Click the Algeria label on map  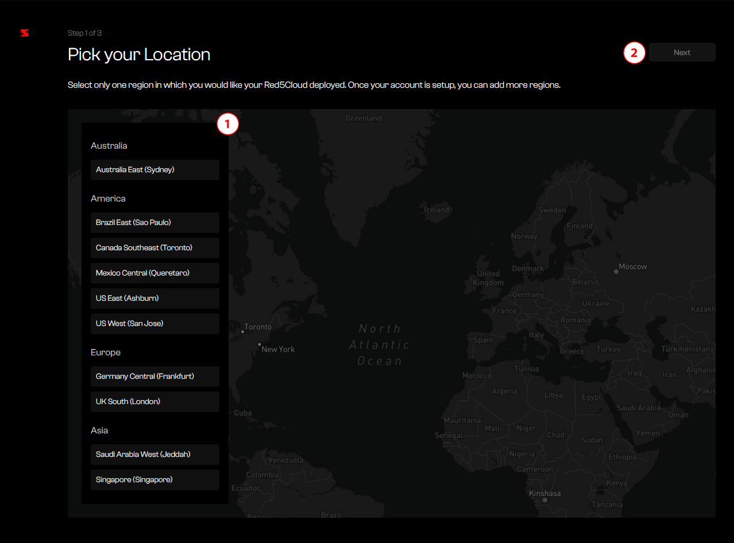(504, 391)
